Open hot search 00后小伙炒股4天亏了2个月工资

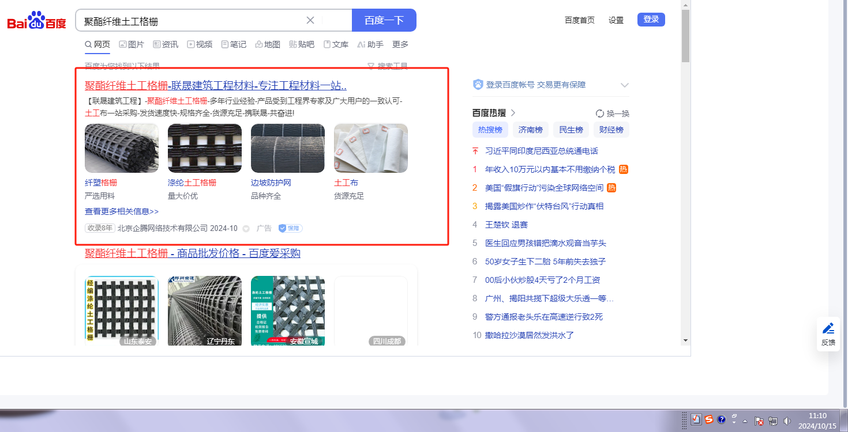(543, 280)
